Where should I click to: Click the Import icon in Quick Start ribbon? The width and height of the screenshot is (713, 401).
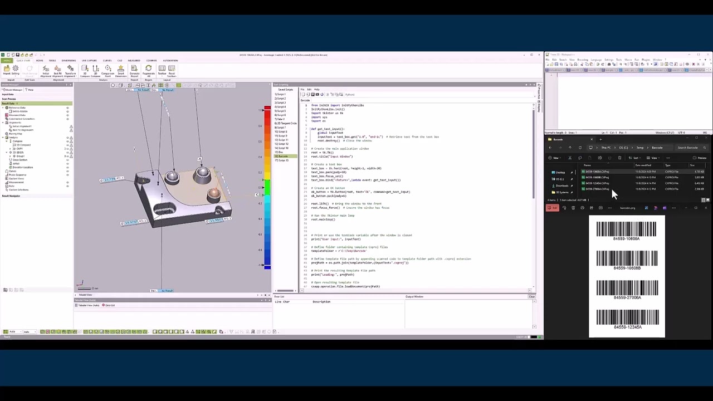[7, 70]
